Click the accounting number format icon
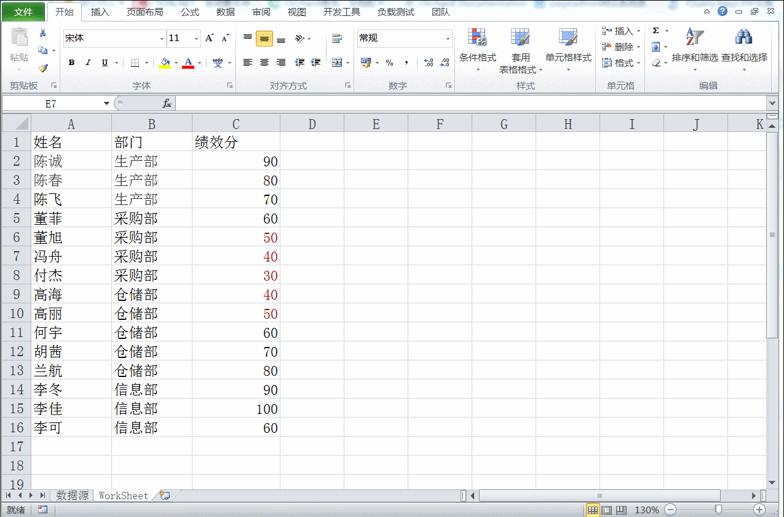Viewport: 784px width, 517px height. click(x=366, y=63)
